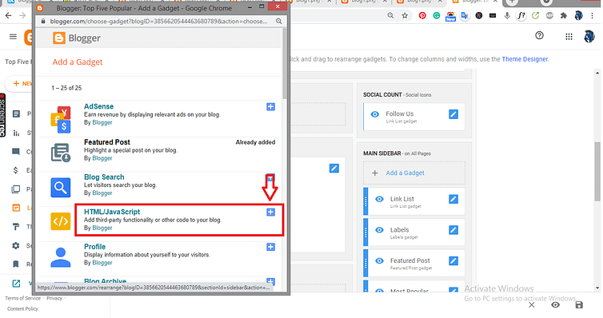Open Posts in the Blogger sidebar

(16, 113)
